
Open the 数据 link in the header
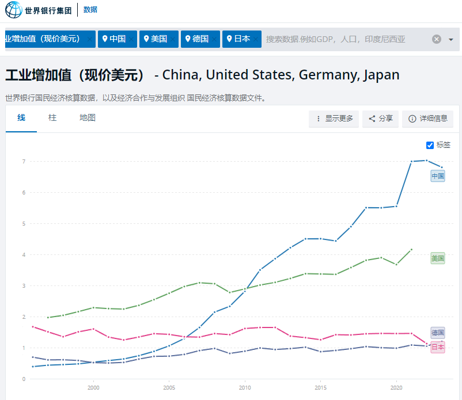(x=90, y=10)
